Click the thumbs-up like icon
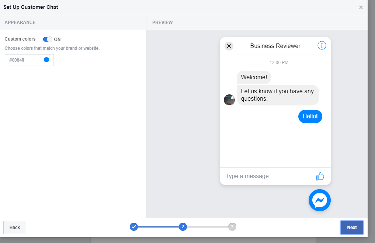Viewport: 375px width, 243px height. point(320,176)
